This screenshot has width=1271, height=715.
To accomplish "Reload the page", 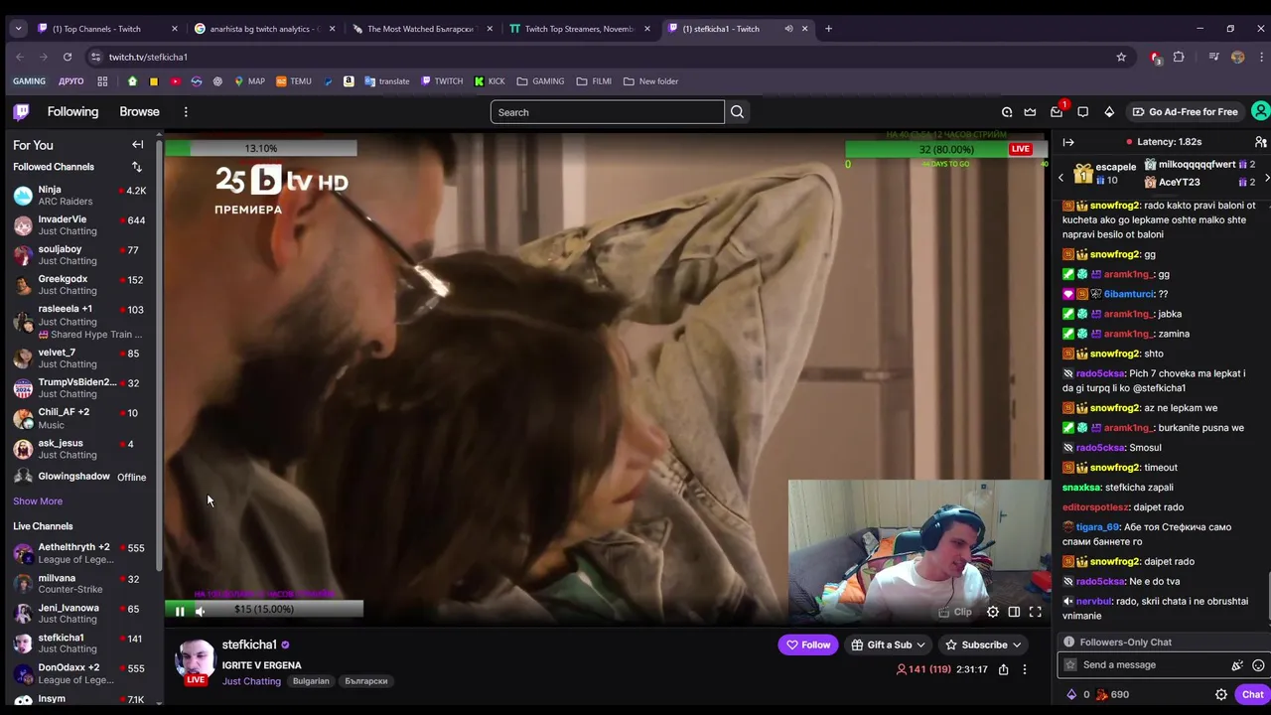I will click(67, 57).
